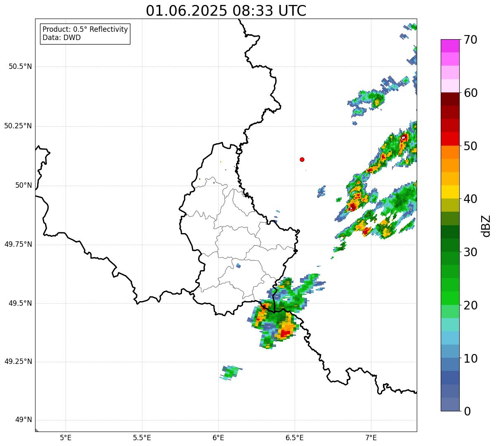This screenshot has width=496, height=446.
Task: Click the dBZ colorbar axis label
Action: pos(487,226)
